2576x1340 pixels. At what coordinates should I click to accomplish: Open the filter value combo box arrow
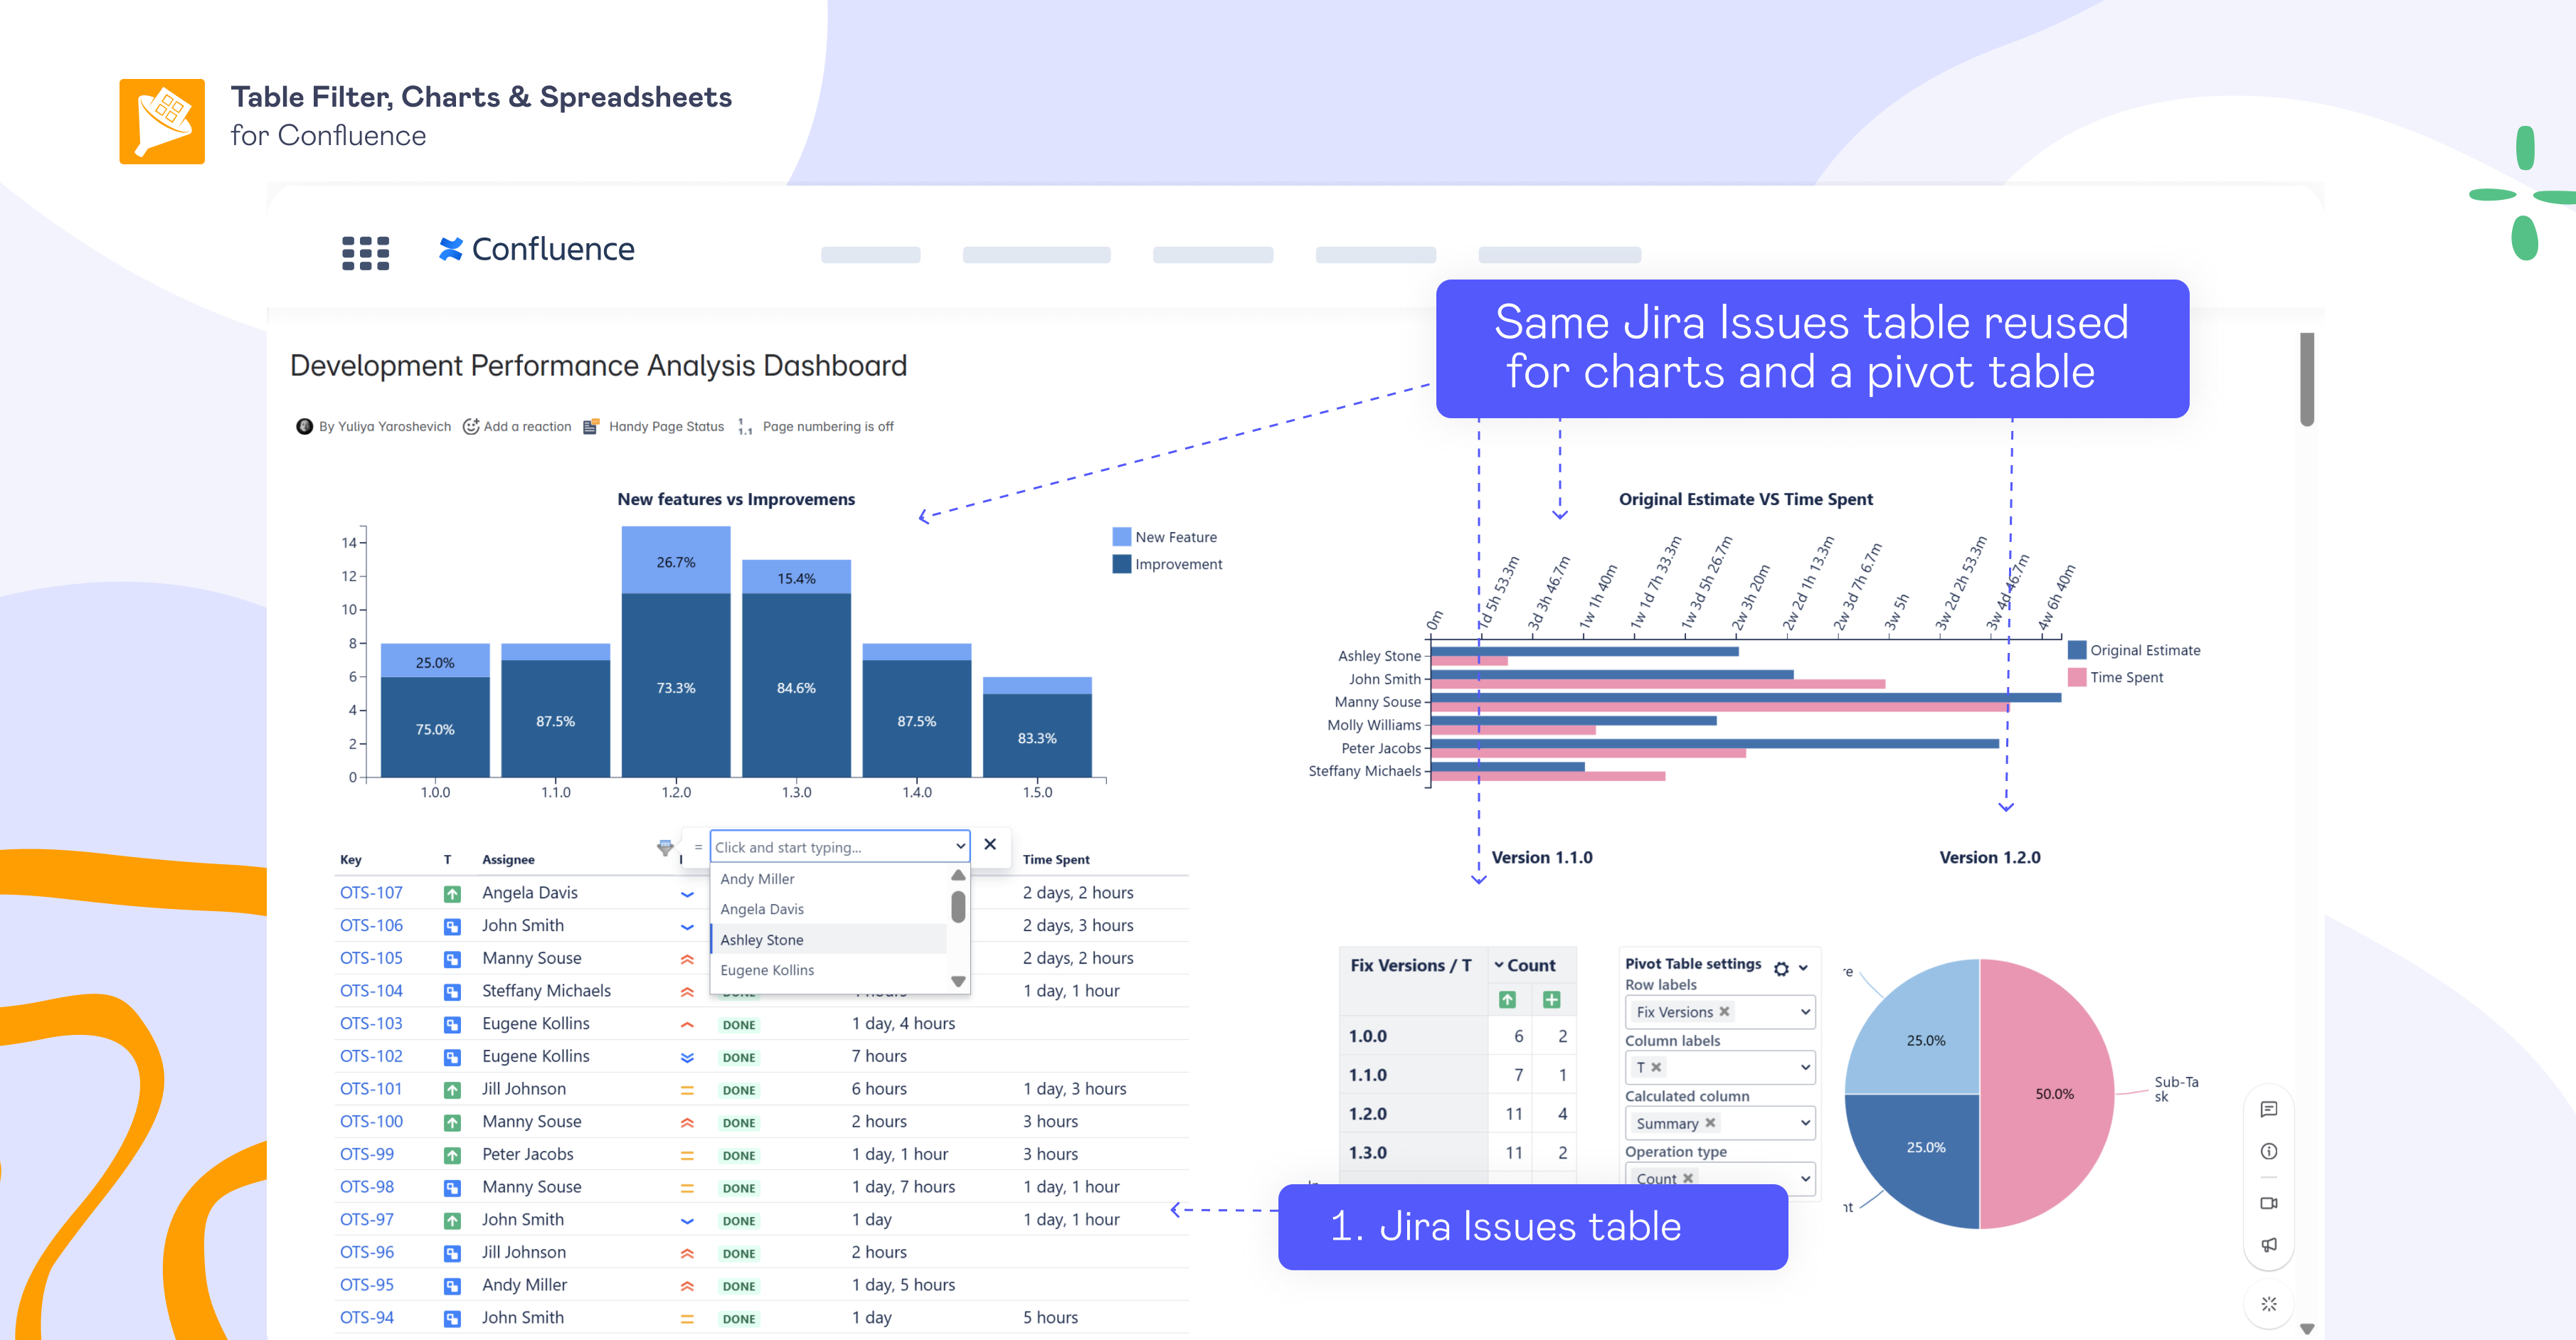[960, 847]
